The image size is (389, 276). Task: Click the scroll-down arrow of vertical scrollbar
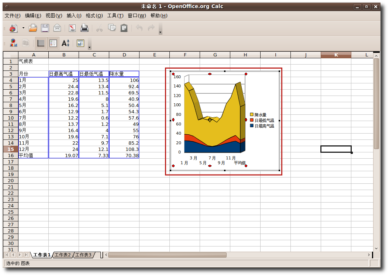(376, 248)
